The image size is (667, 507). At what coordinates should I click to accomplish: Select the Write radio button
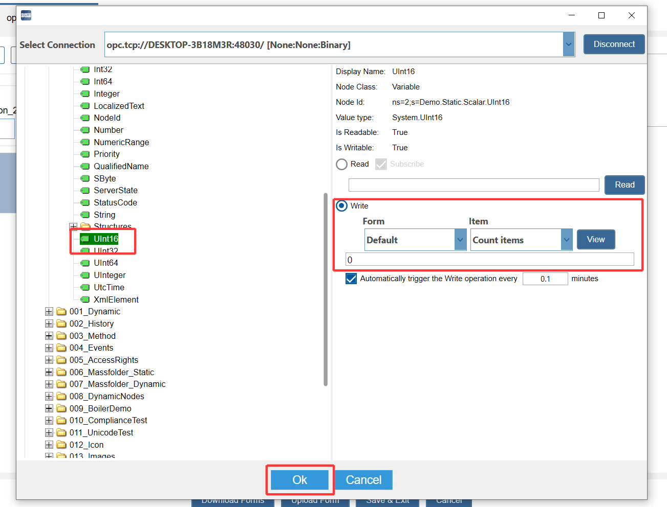[x=341, y=206]
